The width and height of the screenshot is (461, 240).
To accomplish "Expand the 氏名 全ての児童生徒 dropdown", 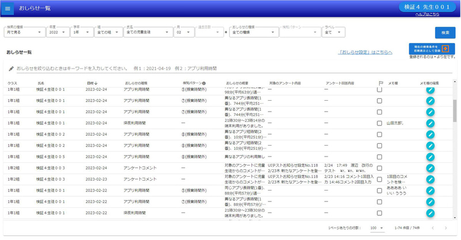I will (148, 32).
